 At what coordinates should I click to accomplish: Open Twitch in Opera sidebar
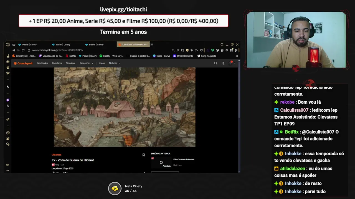point(8,100)
